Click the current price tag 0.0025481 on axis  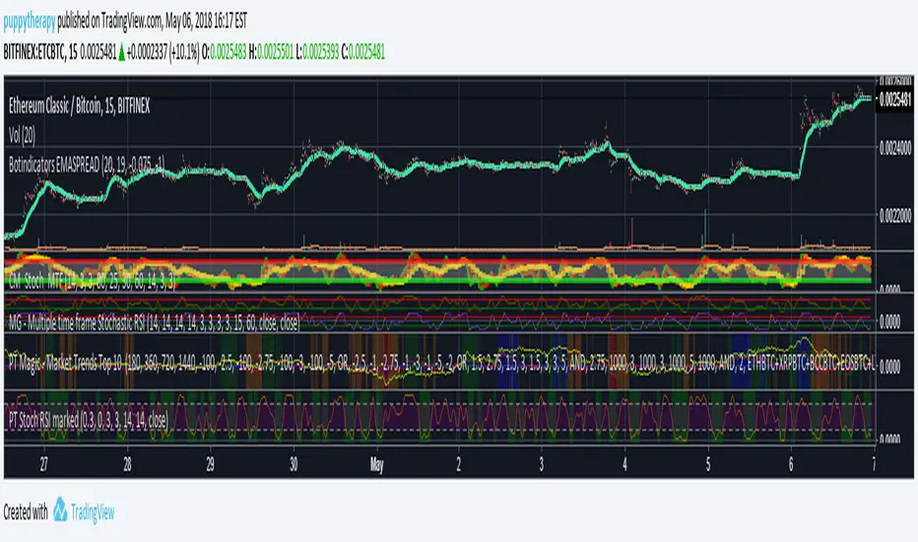tap(895, 100)
